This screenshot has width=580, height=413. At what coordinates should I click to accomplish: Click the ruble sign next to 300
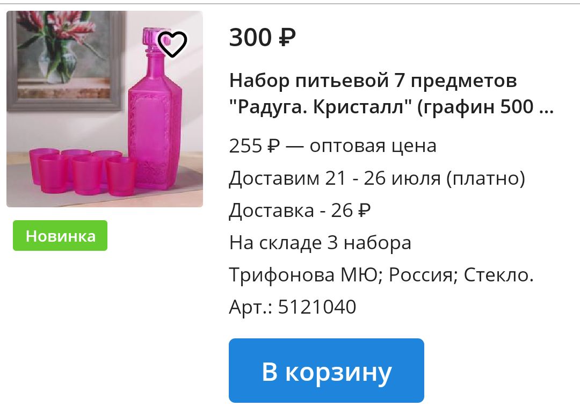pyautogui.click(x=287, y=38)
